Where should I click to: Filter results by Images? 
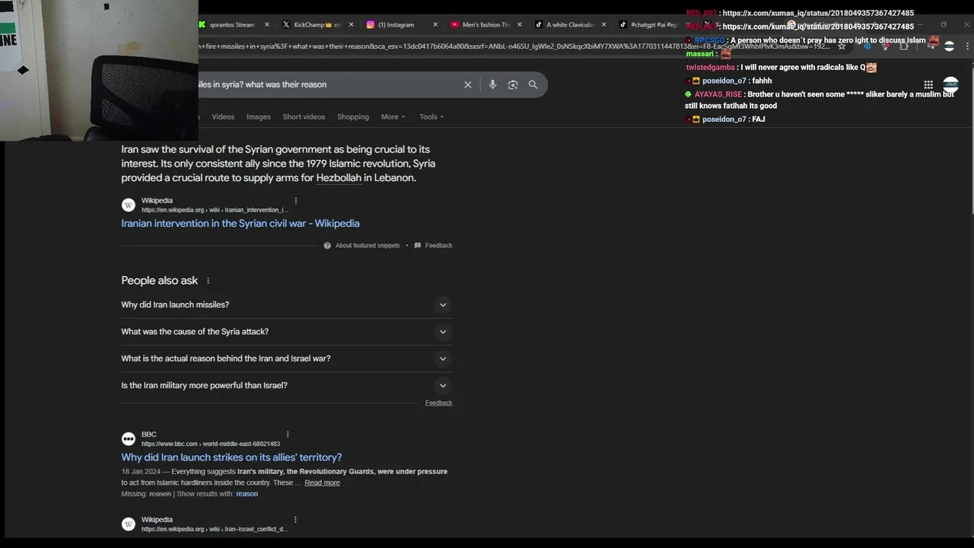(x=258, y=116)
